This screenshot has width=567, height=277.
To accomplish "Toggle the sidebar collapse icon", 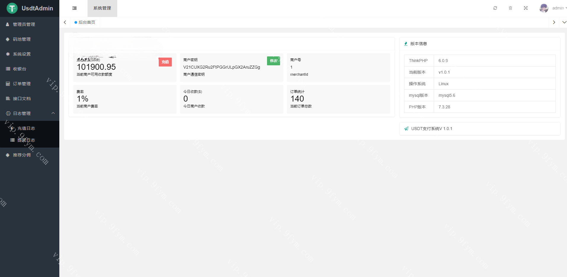I will [x=74, y=8].
